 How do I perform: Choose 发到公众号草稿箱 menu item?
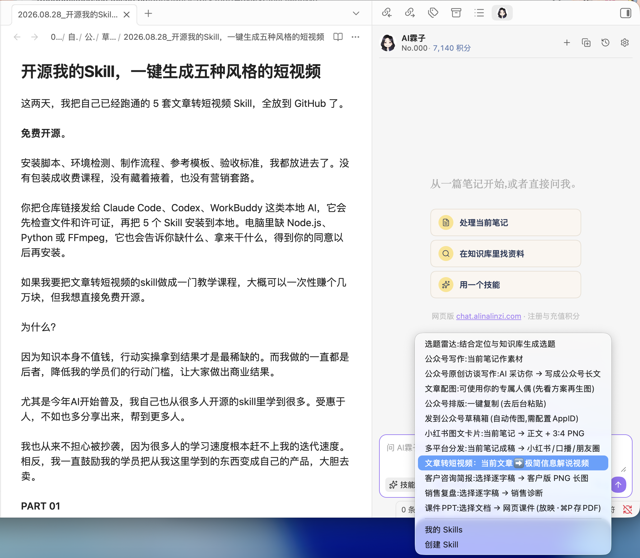click(x=513, y=418)
